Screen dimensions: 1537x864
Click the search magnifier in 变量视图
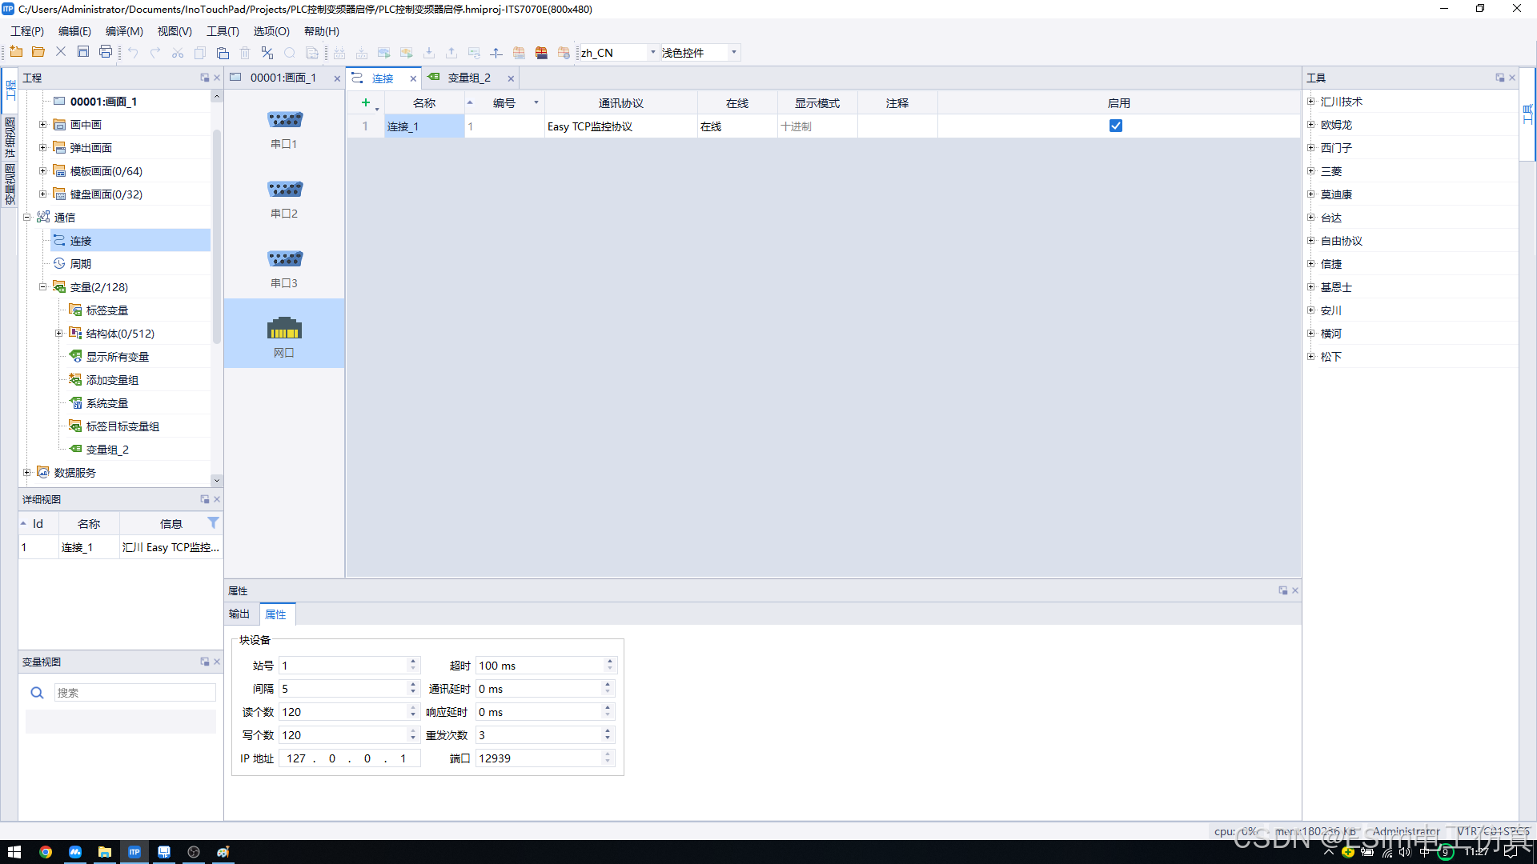37,693
